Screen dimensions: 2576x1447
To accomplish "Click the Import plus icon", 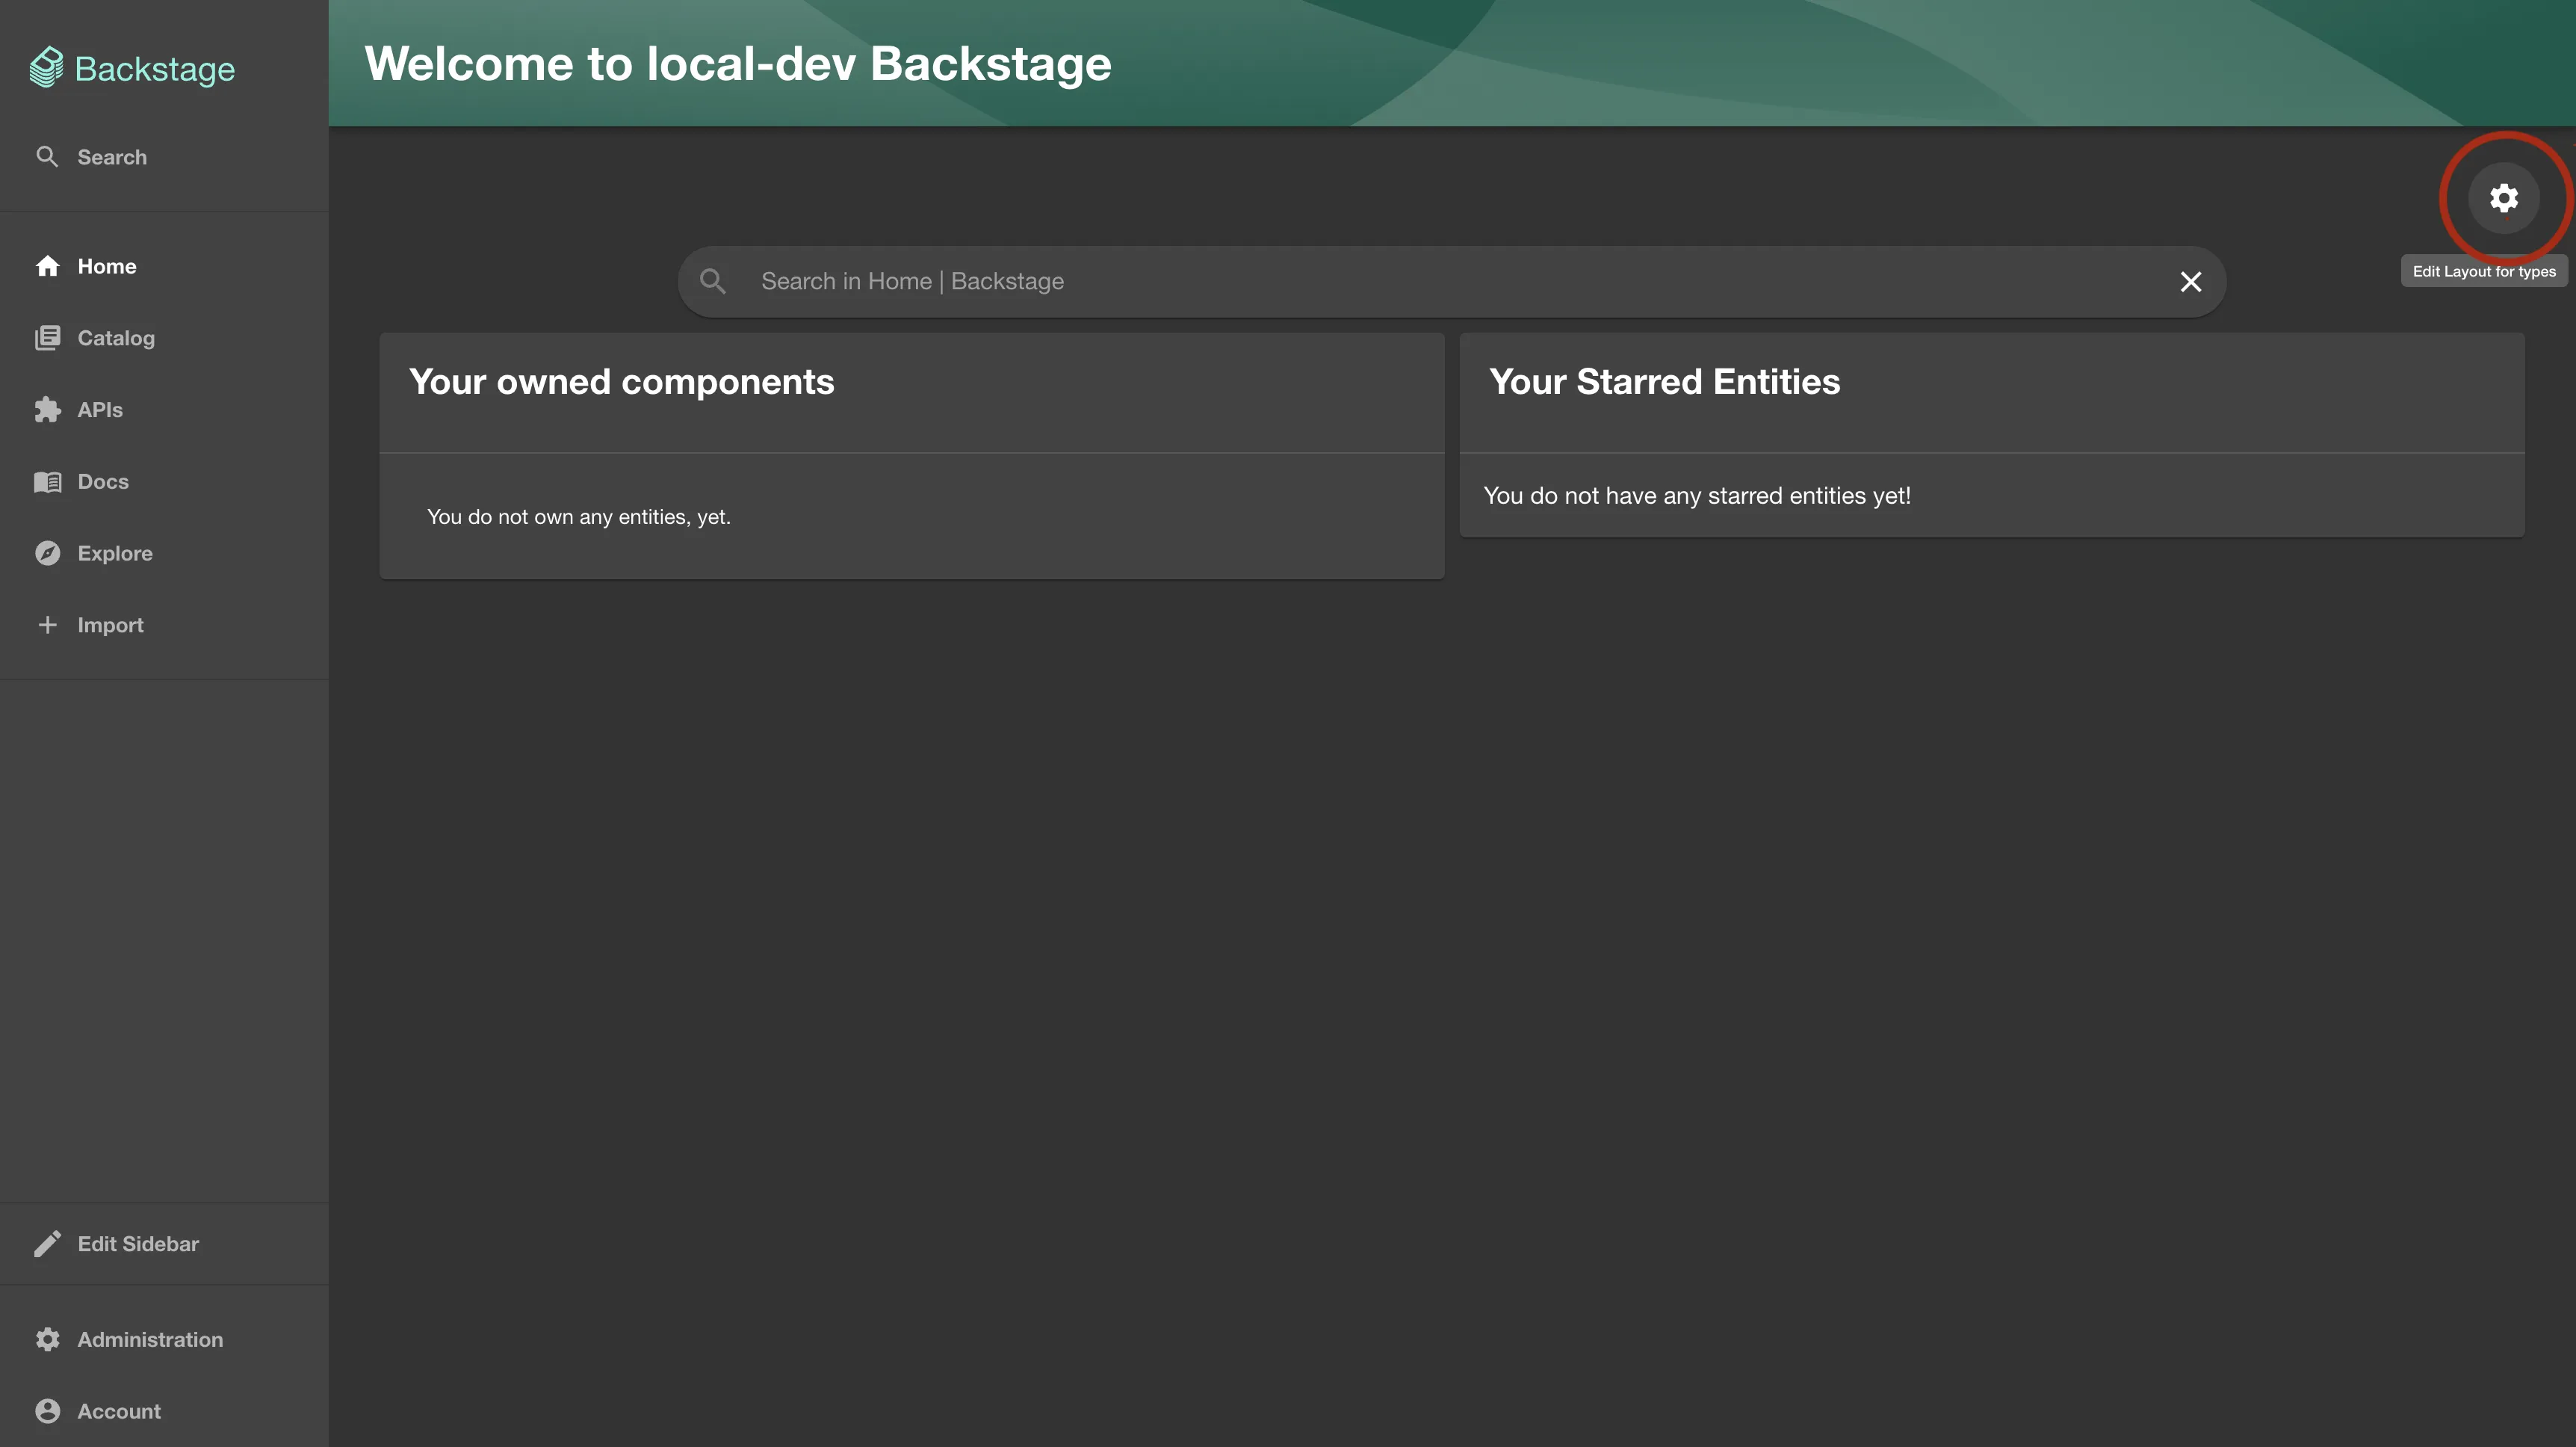I will pos(47,626).
